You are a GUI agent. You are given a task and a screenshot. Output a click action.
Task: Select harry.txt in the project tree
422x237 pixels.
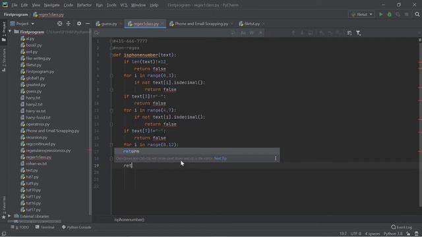tap(33, 98)
